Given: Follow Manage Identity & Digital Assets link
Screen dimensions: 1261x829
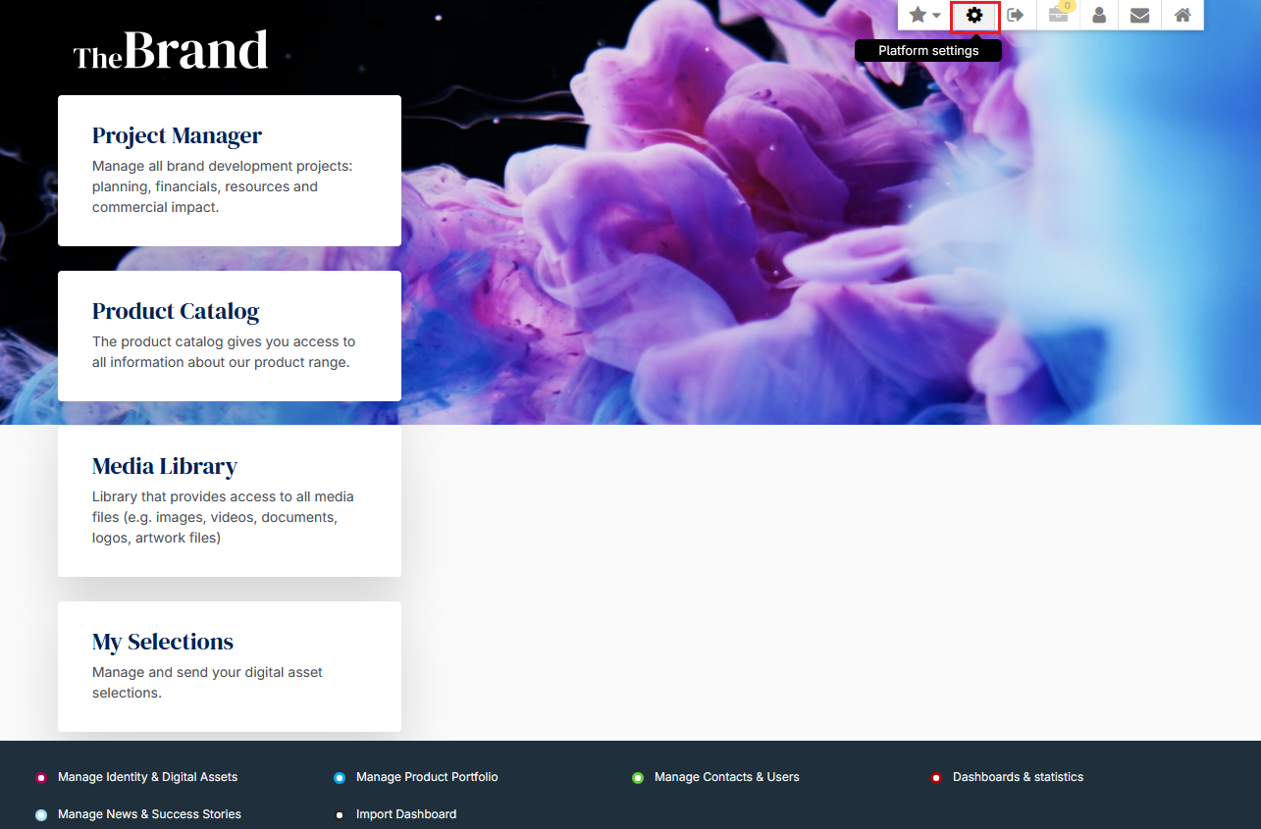Looking at the screenshot, I should coord(147,777).
